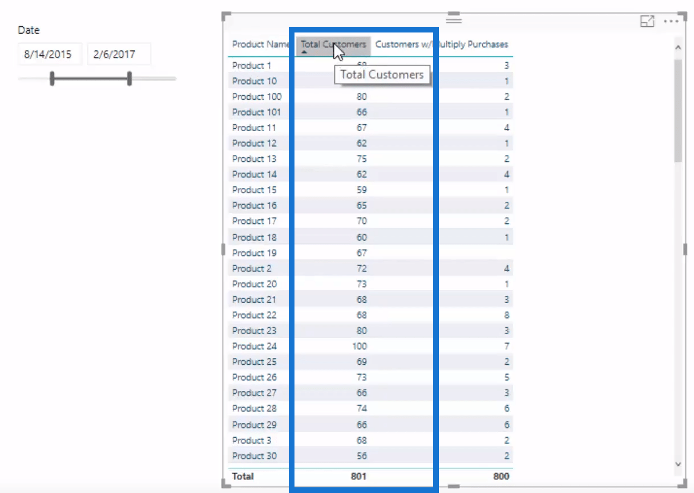Click multiply purchases value 7 for Product 24
This screenshot has width=694, height=493.
pos(507,346)
